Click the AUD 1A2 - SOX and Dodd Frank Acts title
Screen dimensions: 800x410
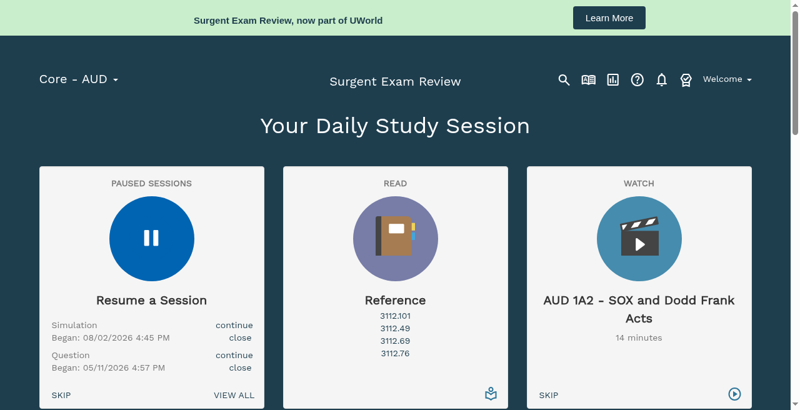pos(639,309)
